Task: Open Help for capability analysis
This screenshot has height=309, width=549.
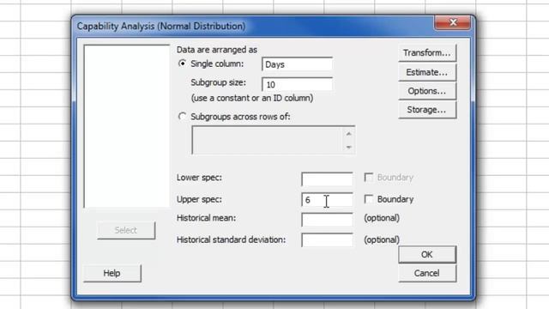Action: tap(112, 273)
